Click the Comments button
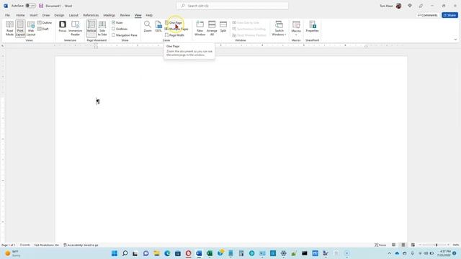This screenshot has width=461, height=259. coord(428,15)
